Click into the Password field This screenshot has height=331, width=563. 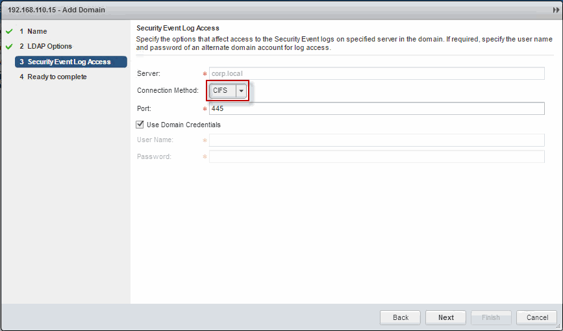(376, 156)
